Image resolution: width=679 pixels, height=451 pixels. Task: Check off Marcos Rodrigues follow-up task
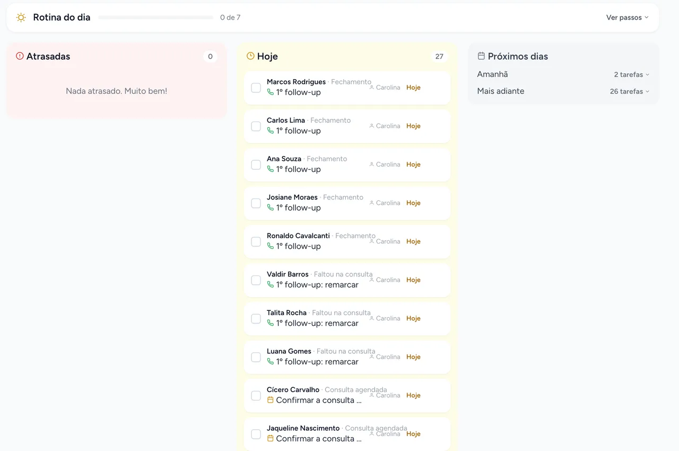point(256,88)
